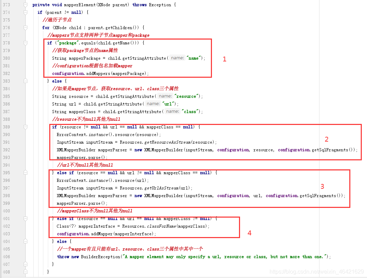Click addMapper call on line 403
Viewport: 367px width, 278px height.
[102, 234]
